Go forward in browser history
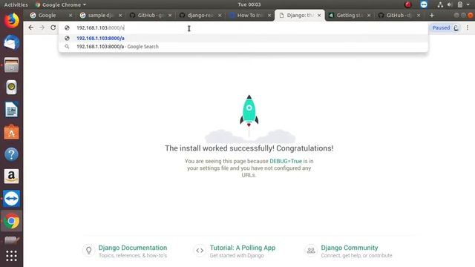The width and height of the screenshot is (475, 267). click(x=42, y=27)
